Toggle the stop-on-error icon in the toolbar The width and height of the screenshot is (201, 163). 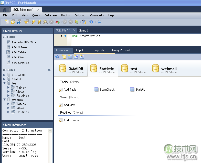coord(57,22)
